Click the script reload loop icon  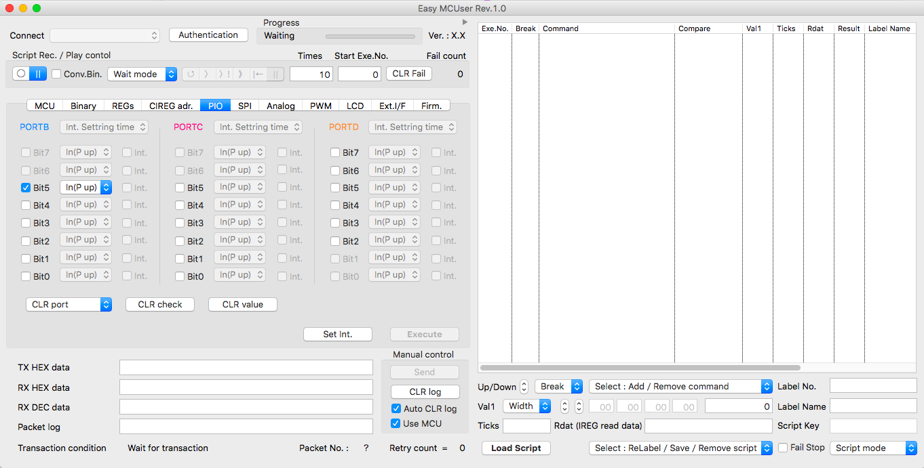pos(191,75)
